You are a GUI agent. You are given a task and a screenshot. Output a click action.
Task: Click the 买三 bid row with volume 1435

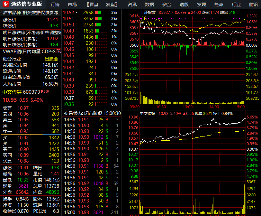(x=31, y=149)
